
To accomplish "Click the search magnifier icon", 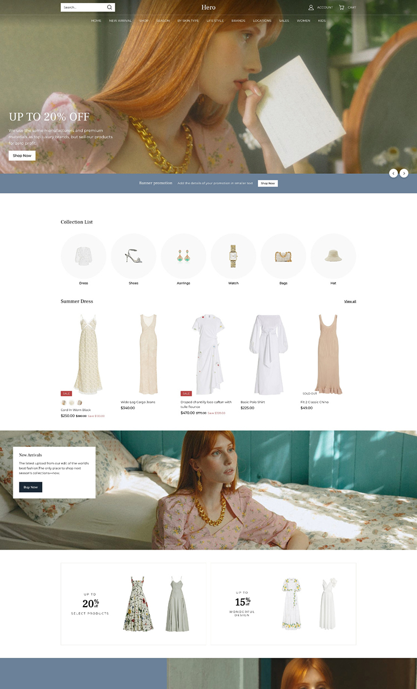I will (x=109, y=8).
